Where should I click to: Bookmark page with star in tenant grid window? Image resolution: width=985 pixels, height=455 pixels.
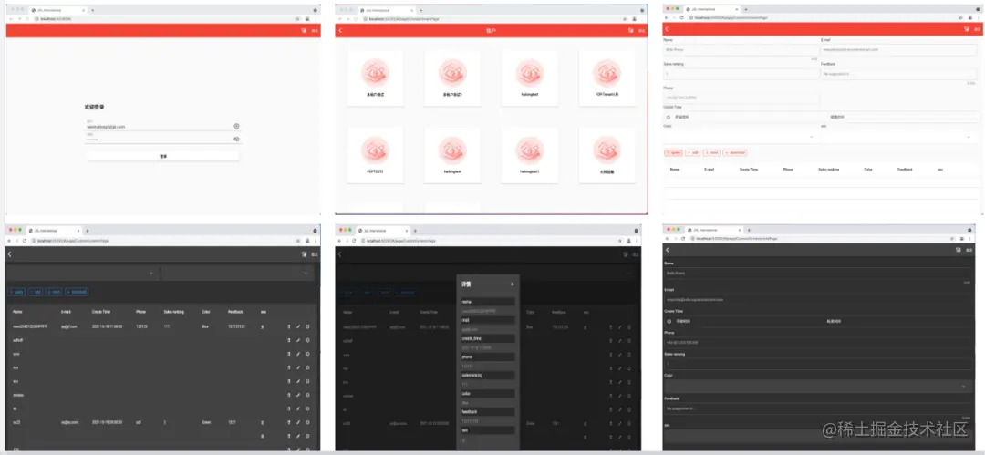[x=625, y=19]
